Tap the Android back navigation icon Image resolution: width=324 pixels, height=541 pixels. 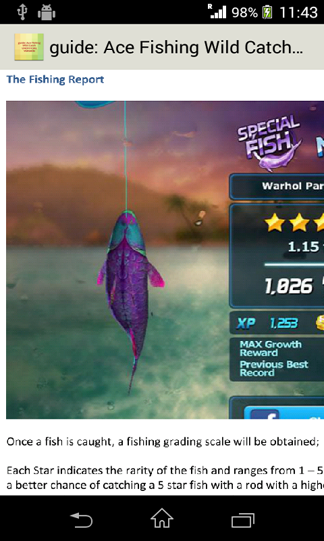click(81, 520)
